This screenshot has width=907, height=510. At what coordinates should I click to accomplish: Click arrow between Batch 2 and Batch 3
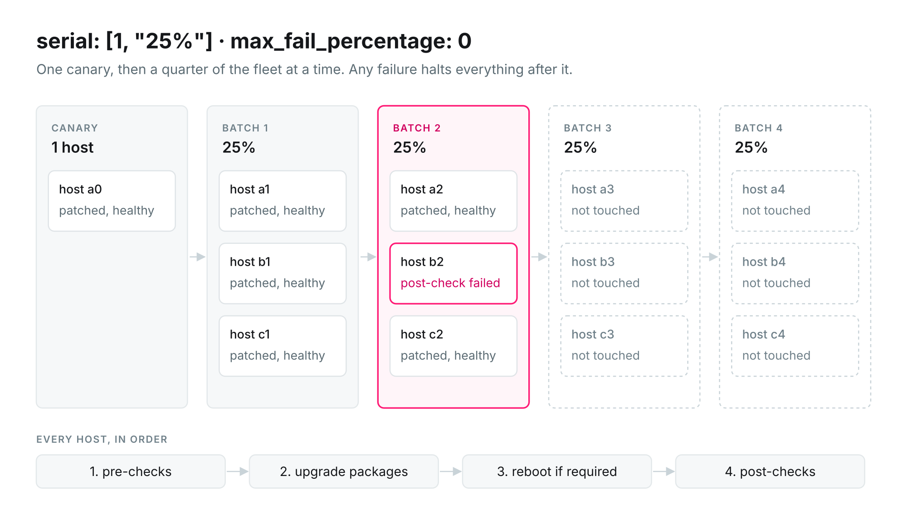539,257
